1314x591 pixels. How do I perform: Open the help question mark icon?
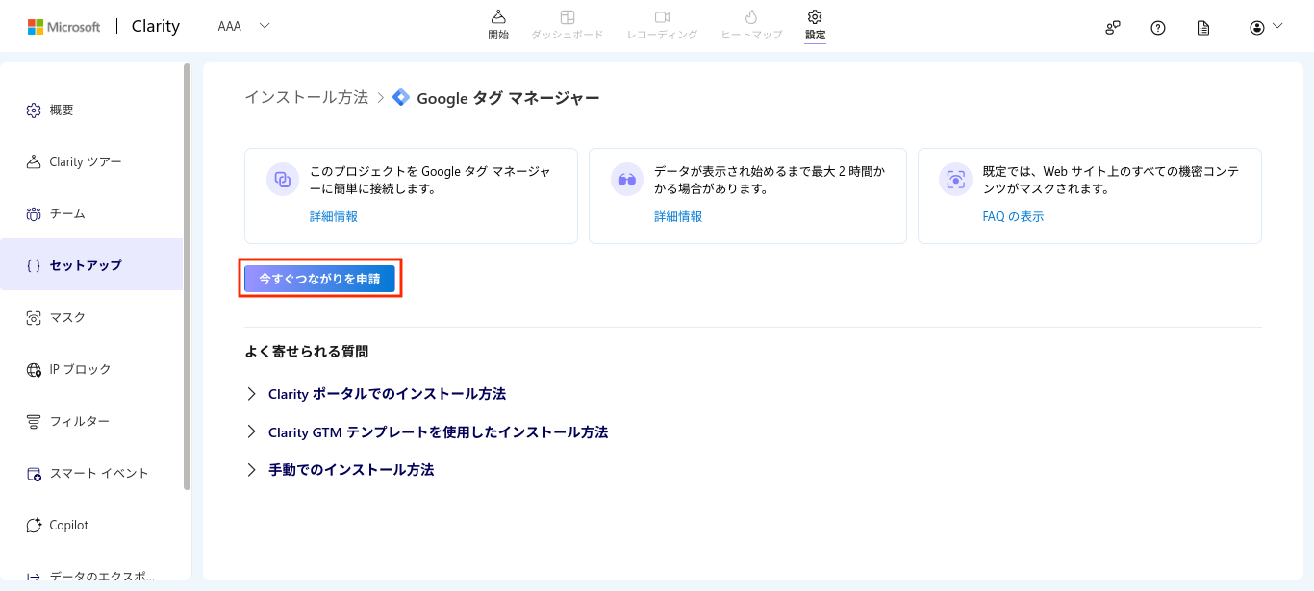tap(1158, 28)
